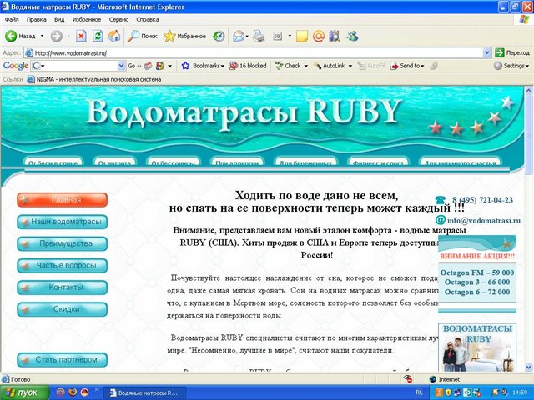Viewport: 534px width, 400px height.
Task: Click the Windows Пуск start button
Action: tap(23, 391)
